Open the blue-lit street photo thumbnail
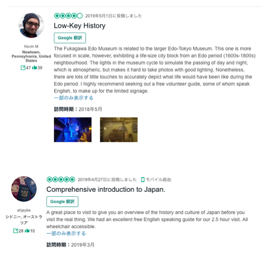The height and width of the screenshot is (259, 262). [73, 129]
